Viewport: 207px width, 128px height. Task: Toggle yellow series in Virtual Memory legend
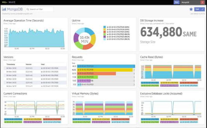101,119
